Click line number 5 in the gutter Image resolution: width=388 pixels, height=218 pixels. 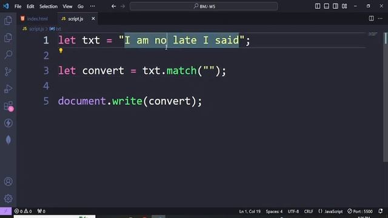pyautogui.click(x=46, y=101)
